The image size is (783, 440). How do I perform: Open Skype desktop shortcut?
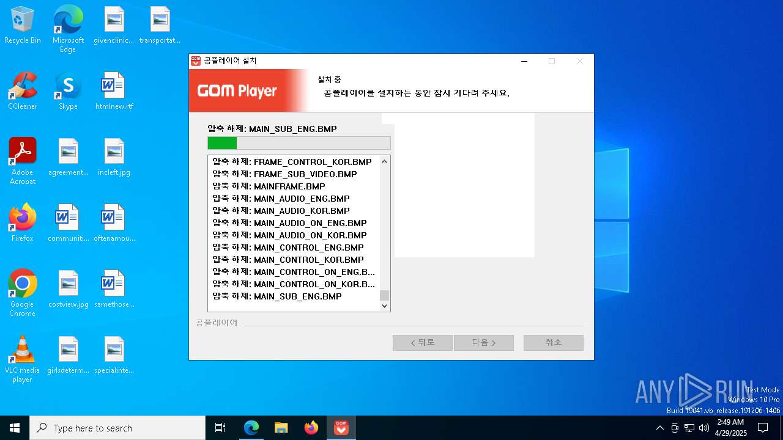tap(68, 91)
